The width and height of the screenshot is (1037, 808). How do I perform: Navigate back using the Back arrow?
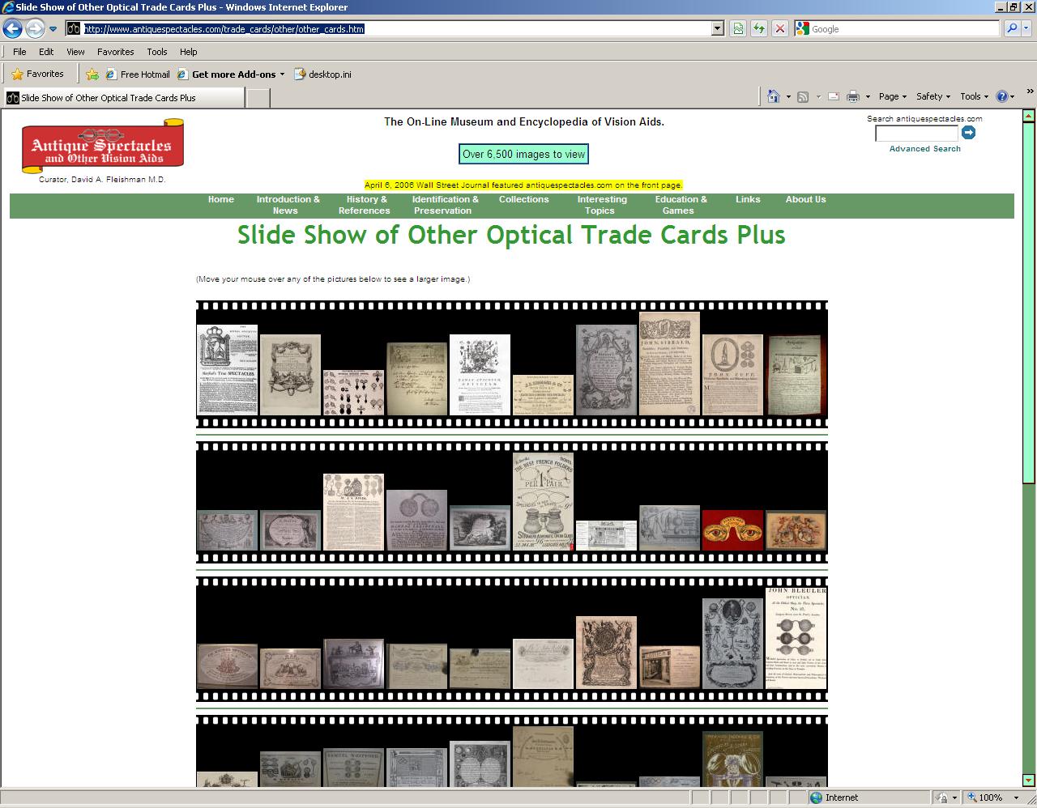coord(13,28)
